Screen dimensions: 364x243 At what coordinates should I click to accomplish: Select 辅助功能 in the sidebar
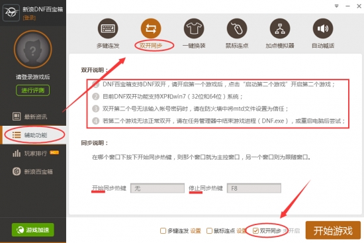(x=33, y=135)
